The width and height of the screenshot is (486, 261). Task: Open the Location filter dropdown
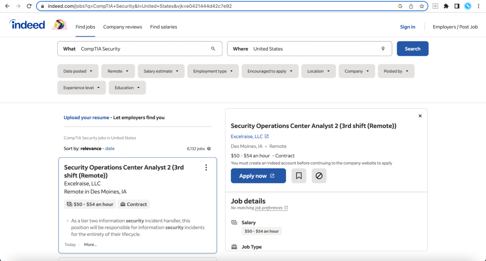[x=319, y=71]
